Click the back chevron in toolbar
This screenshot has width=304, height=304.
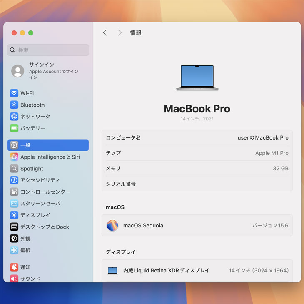tap(105, 32)
